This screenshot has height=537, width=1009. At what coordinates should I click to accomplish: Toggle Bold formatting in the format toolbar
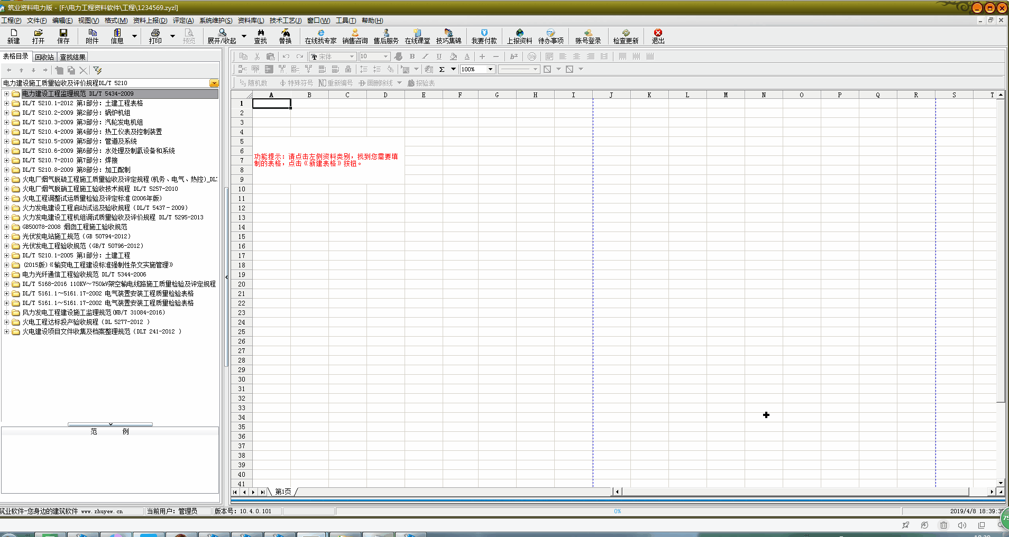tap(412, 57)
